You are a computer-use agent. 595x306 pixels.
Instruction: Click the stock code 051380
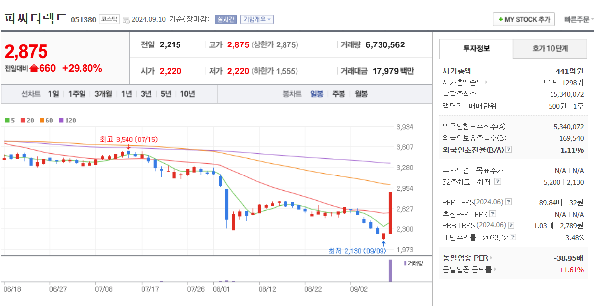click(x=84, y=20)
